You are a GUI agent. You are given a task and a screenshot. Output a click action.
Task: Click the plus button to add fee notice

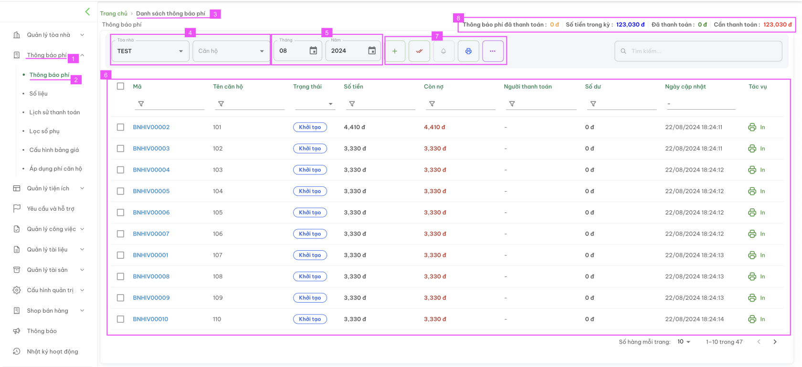pos(395,51)
